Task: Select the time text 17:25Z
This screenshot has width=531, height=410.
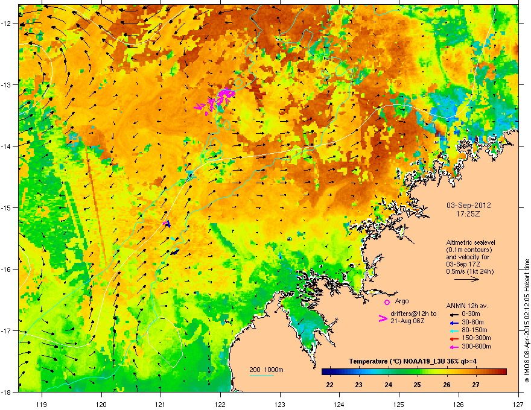Action: pyautogui.click(x=468, y=214)
